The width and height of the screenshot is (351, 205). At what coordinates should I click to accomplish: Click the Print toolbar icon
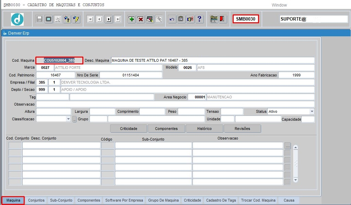[x=58, y=19]
